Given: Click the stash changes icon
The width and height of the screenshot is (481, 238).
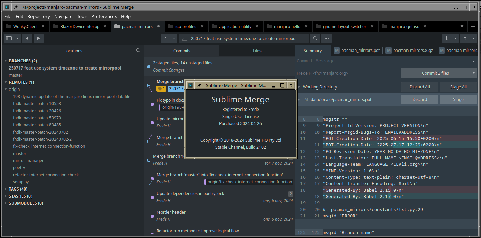Looking at the screenshot, I should (x=166, y=38).
